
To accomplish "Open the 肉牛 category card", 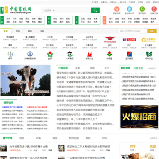I will [129, 151].
